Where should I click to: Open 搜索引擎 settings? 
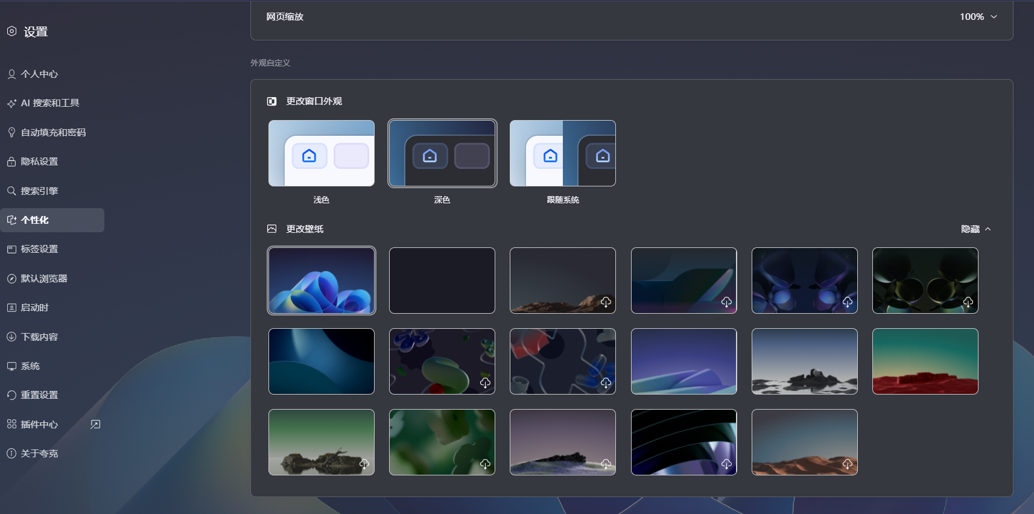52,191
